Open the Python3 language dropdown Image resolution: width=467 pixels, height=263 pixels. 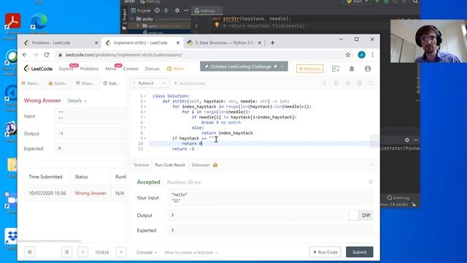[x=150, y=83]
